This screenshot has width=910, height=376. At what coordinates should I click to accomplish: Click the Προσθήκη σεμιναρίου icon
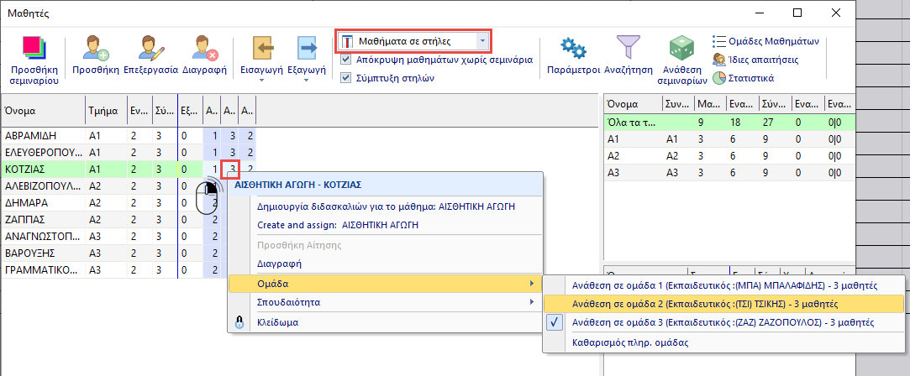[x=34, y=48]
